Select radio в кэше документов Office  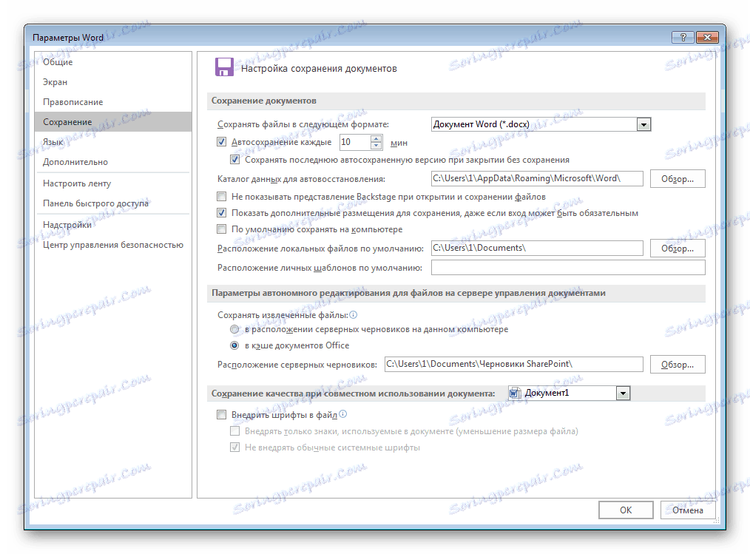(234, 345)
